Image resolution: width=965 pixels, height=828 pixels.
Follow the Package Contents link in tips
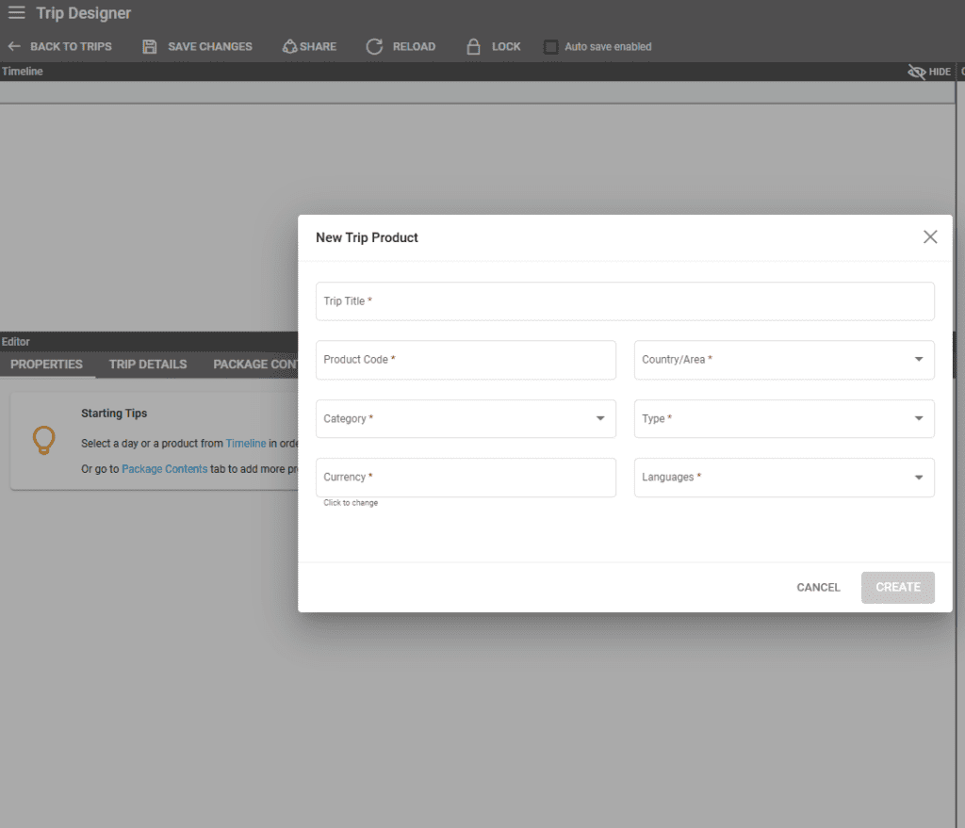[x=164, y=469]
